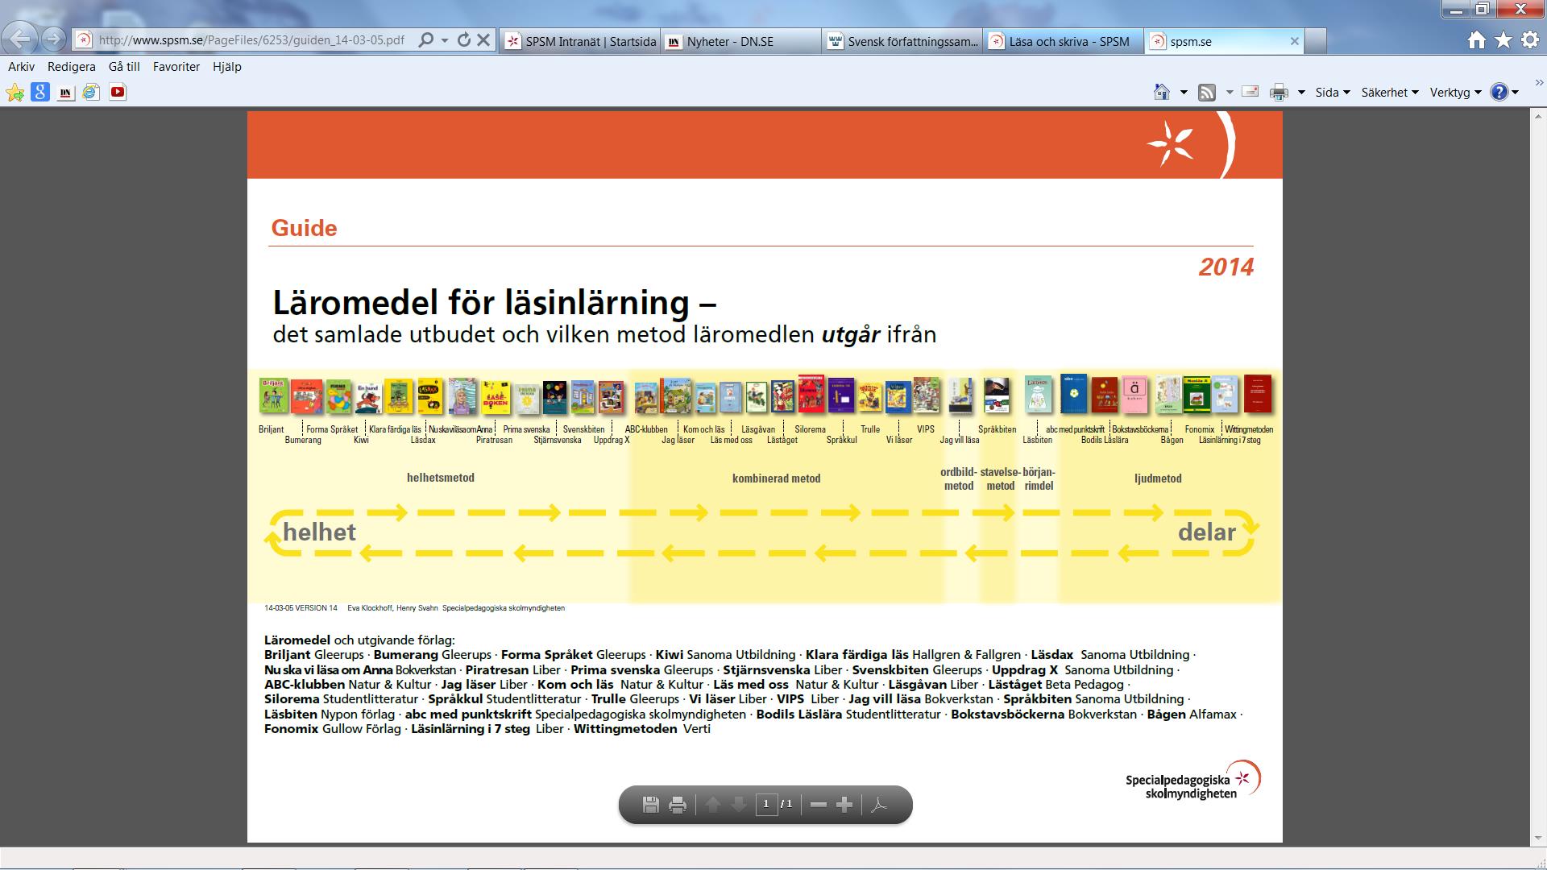This screenshot has width=1547, height=870.
Task: Click the command bar Print icon
Action: 1279,93
